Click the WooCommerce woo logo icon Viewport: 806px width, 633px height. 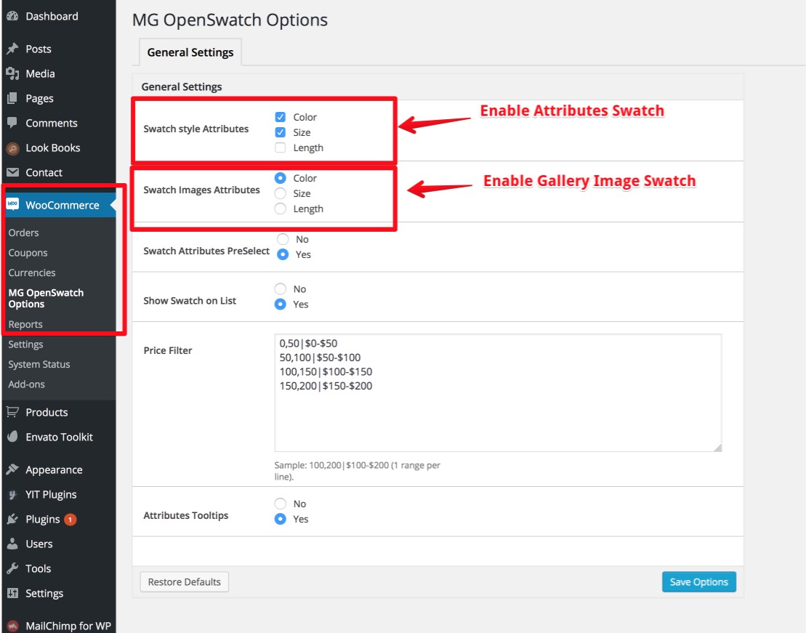[x=12, y=204]
